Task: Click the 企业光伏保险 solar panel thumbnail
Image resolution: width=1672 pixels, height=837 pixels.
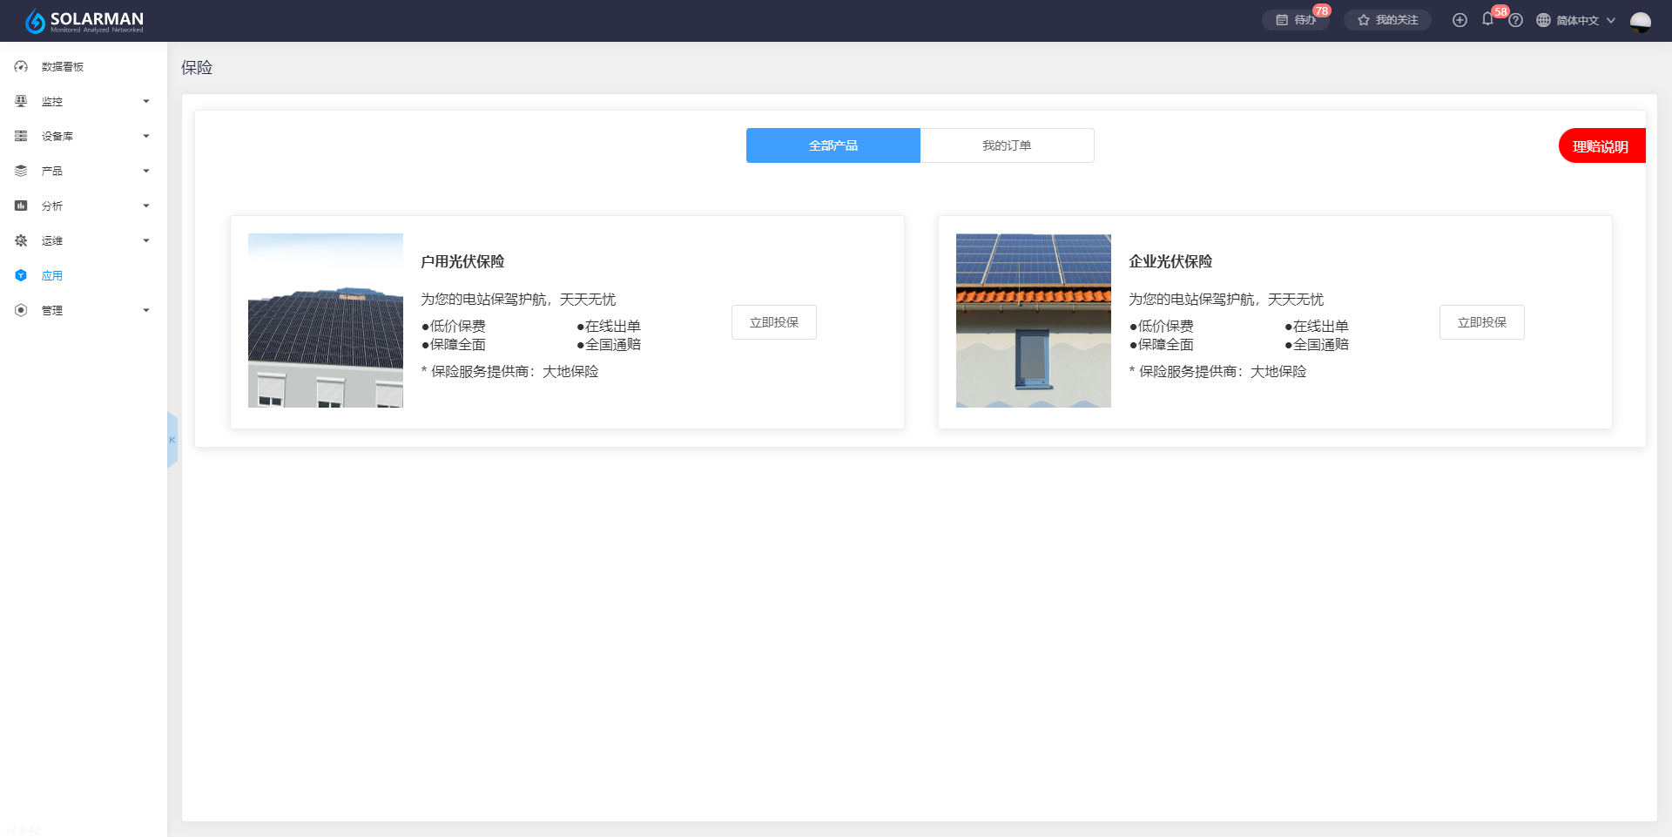Action: (1033, 320)
